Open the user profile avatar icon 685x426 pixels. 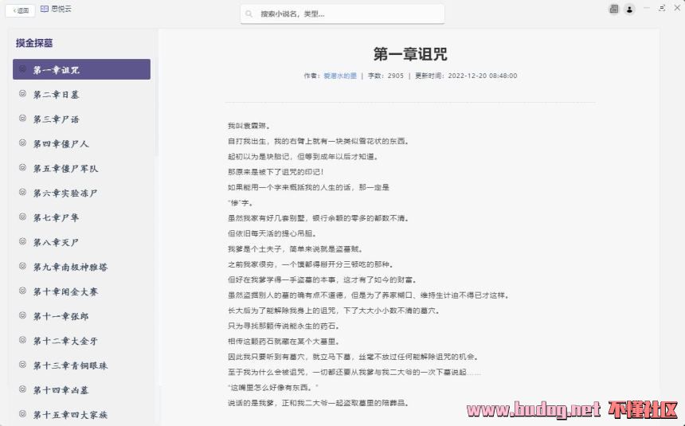click(x=629, y=10)
